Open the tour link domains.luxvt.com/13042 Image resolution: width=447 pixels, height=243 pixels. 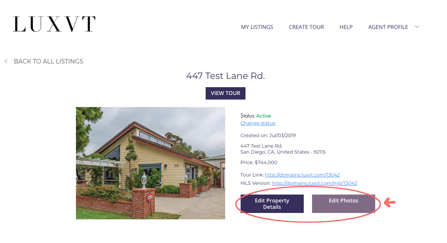tap(302, 175)
